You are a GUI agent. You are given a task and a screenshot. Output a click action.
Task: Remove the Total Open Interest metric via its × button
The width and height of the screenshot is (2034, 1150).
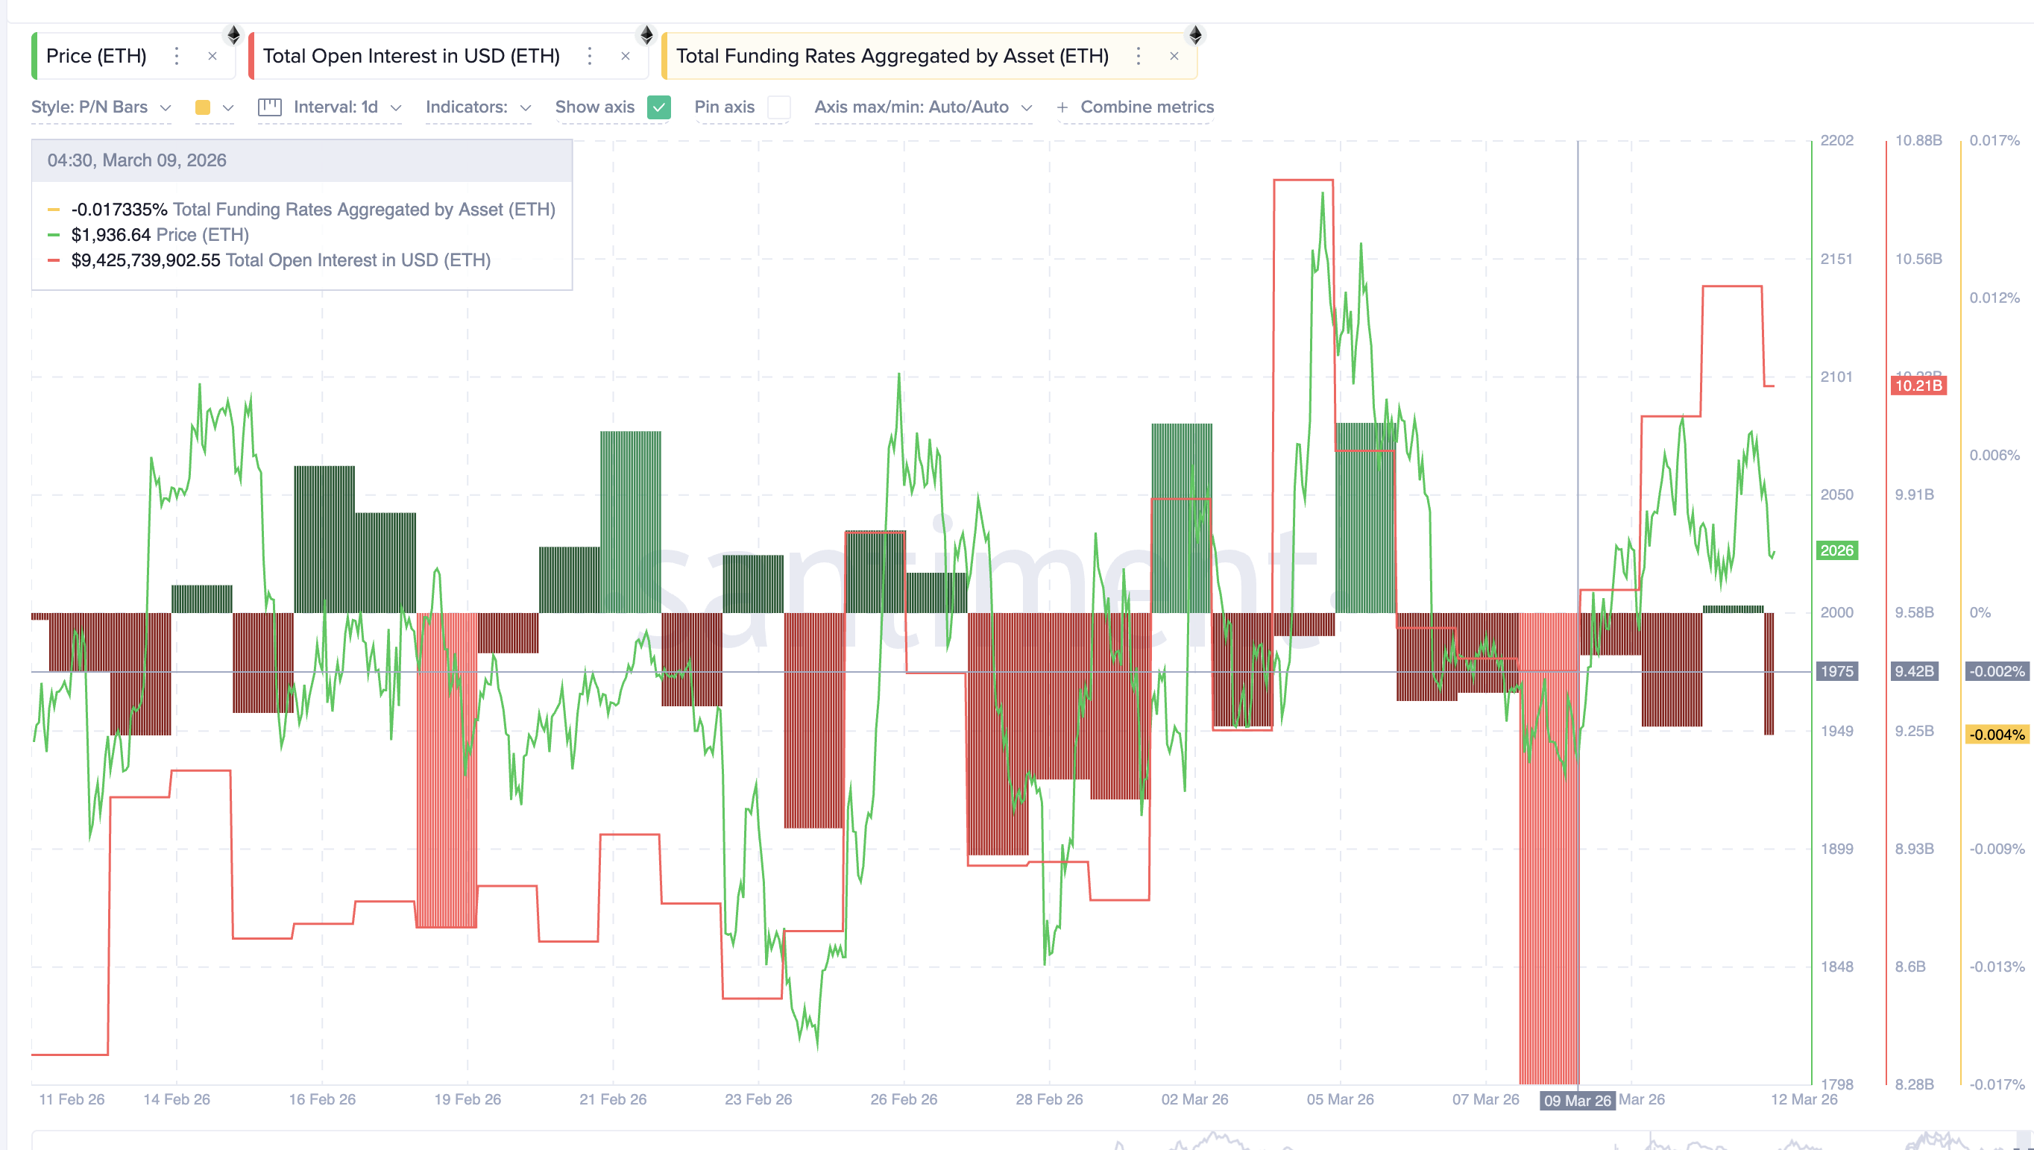pyautogui.click(x=625, y=56)
